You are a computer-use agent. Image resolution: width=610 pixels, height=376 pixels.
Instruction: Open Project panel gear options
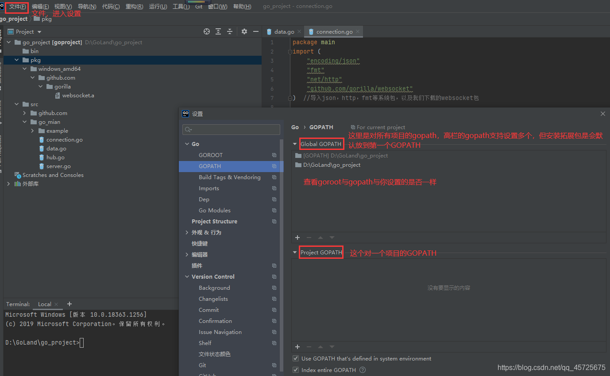[x=244, y=31]
